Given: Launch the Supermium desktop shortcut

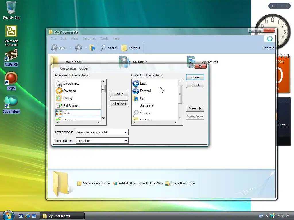Looking at the screenshot, I should tap(11, 104).
